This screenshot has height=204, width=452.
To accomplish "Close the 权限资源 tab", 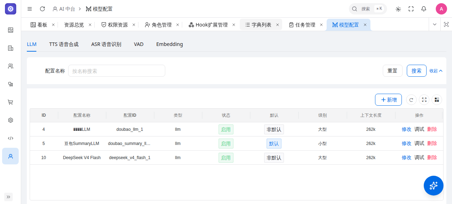I will [134, 25].
